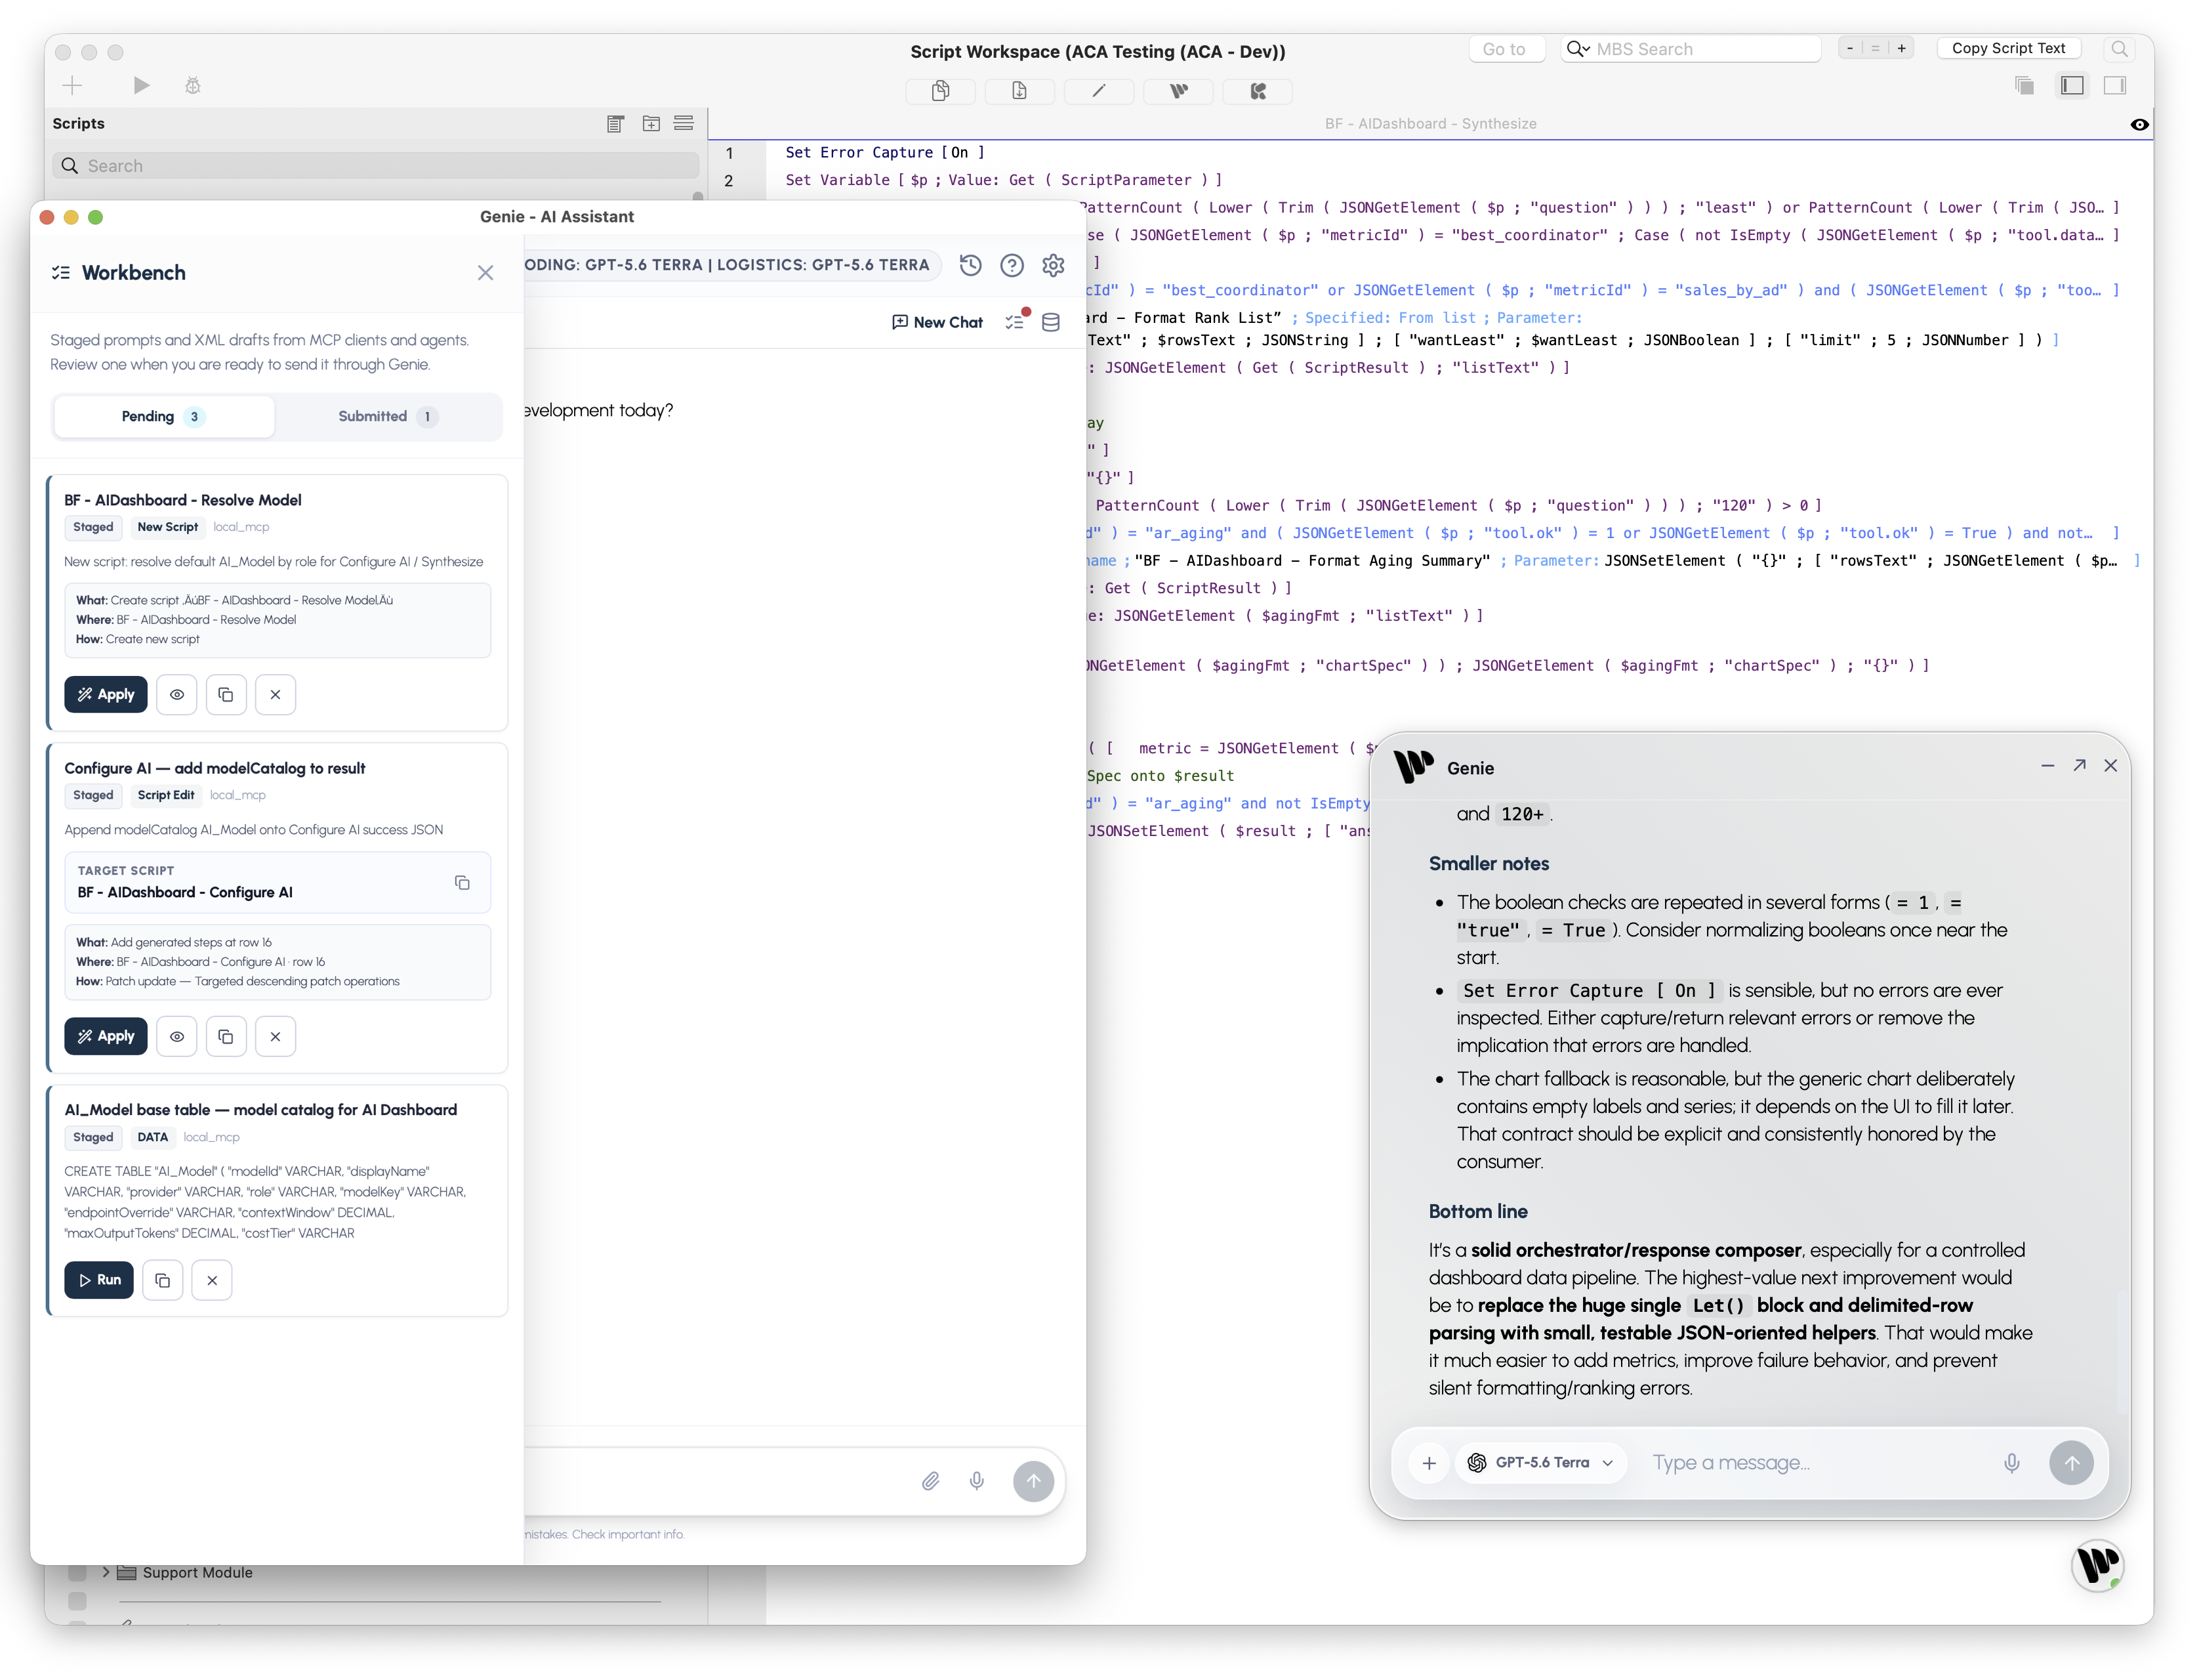Viewport: 2199px width, 1680px height.
Task: Apply the Configure AI modelCatalog edit
Action: coord(106,1037)
